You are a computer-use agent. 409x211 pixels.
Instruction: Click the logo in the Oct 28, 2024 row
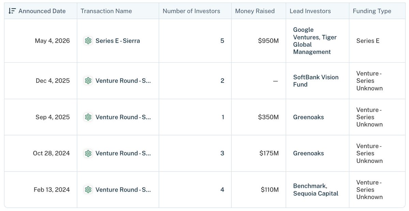(88, 153)
